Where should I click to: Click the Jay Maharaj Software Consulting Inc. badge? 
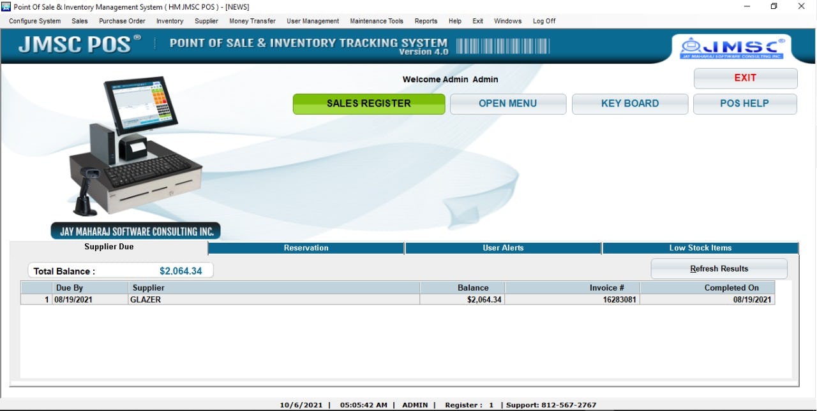[x=135, y=231]
